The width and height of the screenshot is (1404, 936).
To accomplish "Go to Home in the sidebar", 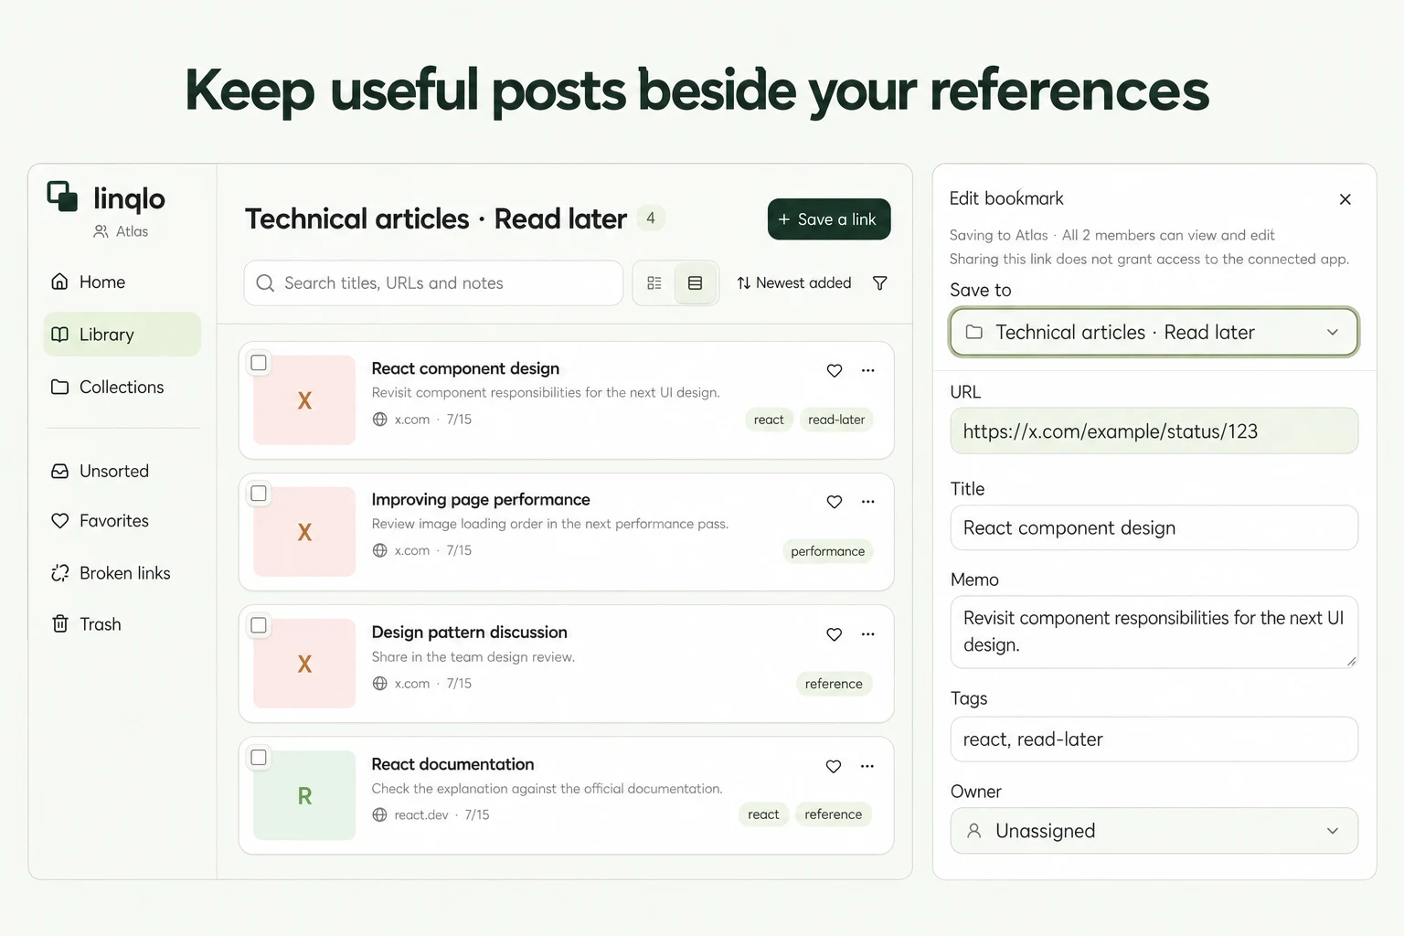I will [122, 282].
